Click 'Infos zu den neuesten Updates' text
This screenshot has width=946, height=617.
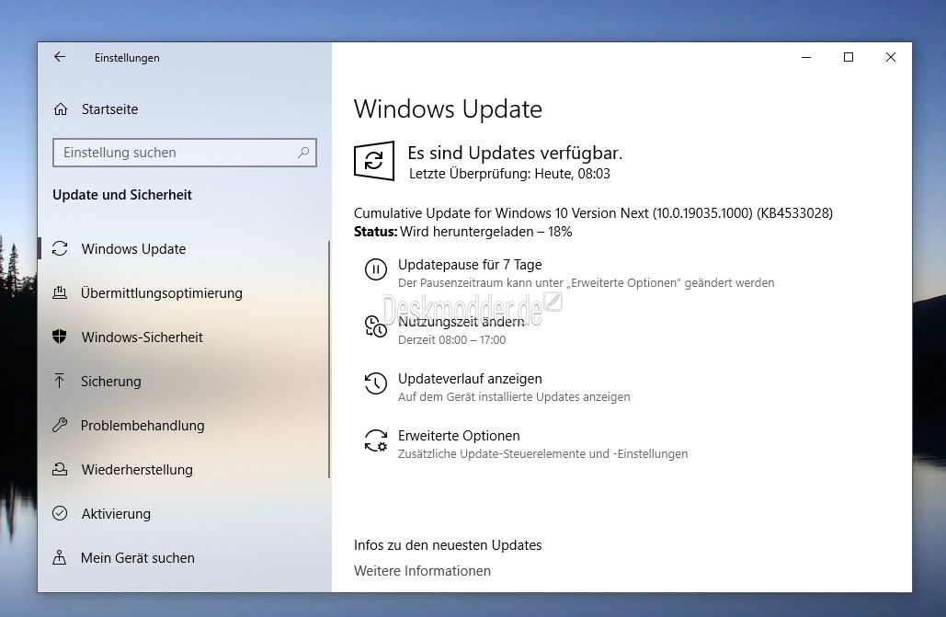pyautogui.click(x=448, y=545)
